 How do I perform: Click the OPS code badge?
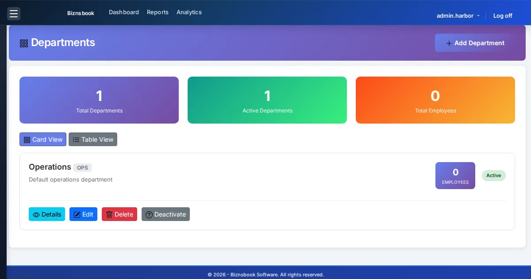click(x=82, y=168)
